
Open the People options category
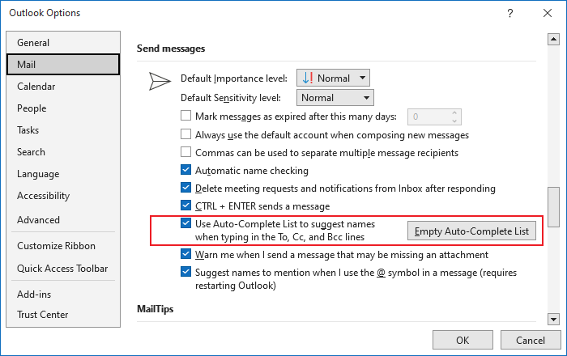[x=63, y=108]
